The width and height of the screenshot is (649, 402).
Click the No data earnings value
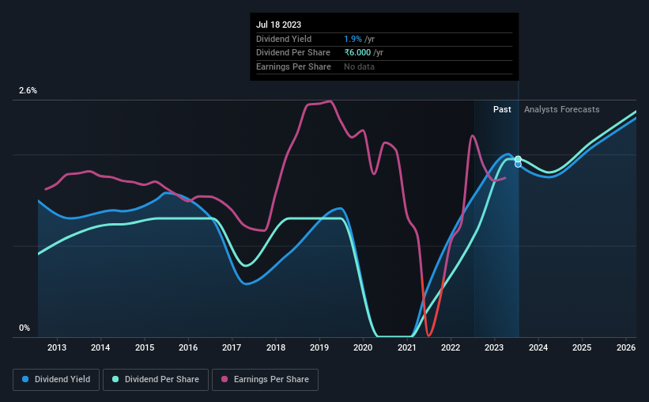point(359,66)
